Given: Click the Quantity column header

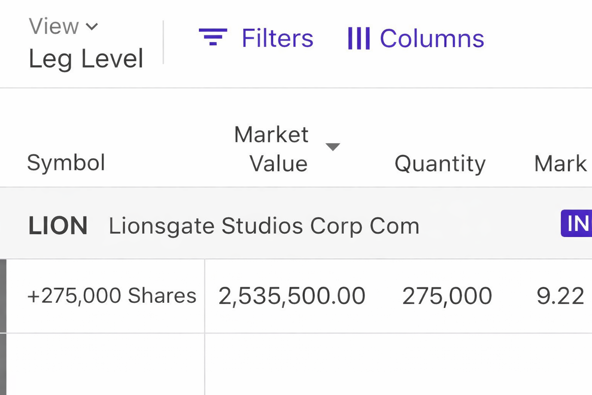Looking at the screenshot, I should 440,163.
